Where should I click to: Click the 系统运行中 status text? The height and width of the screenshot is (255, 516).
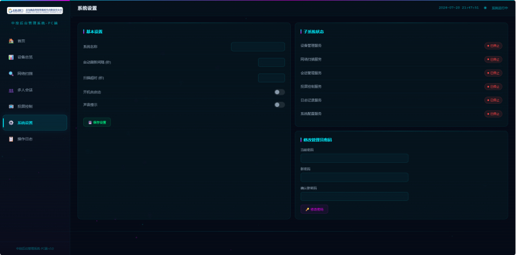point(500,8)
